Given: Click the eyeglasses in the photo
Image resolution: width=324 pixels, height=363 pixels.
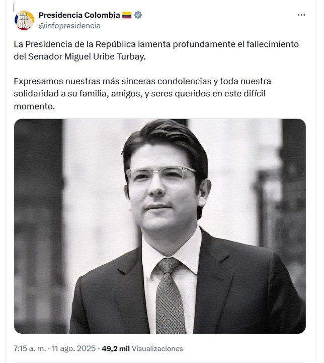Looking at the screenshot, I should [x=160, y=174].
